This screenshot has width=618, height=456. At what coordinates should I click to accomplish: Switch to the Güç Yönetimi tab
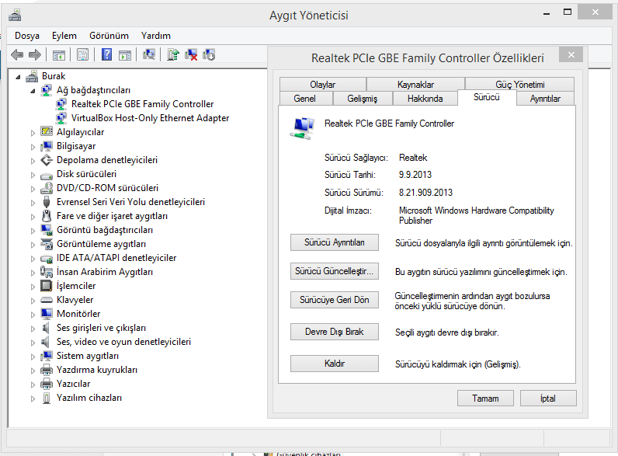[x=520, y=85]
